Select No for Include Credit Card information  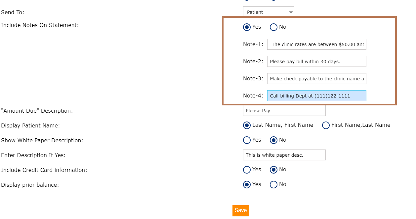pos(273,170)
